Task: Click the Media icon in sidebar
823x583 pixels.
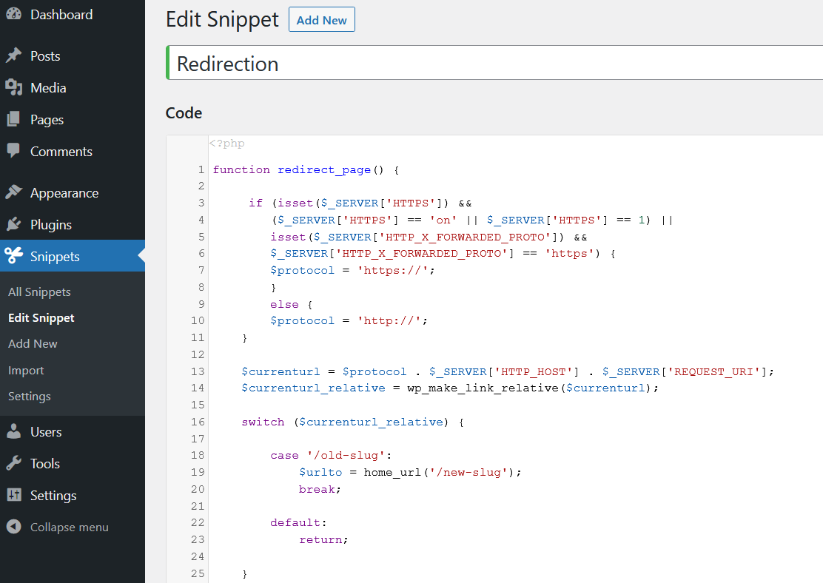Action: (x=13, y=87)
